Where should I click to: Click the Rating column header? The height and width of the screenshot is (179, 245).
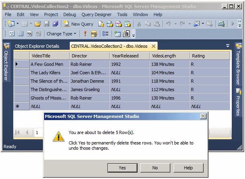tap(210, 56)
